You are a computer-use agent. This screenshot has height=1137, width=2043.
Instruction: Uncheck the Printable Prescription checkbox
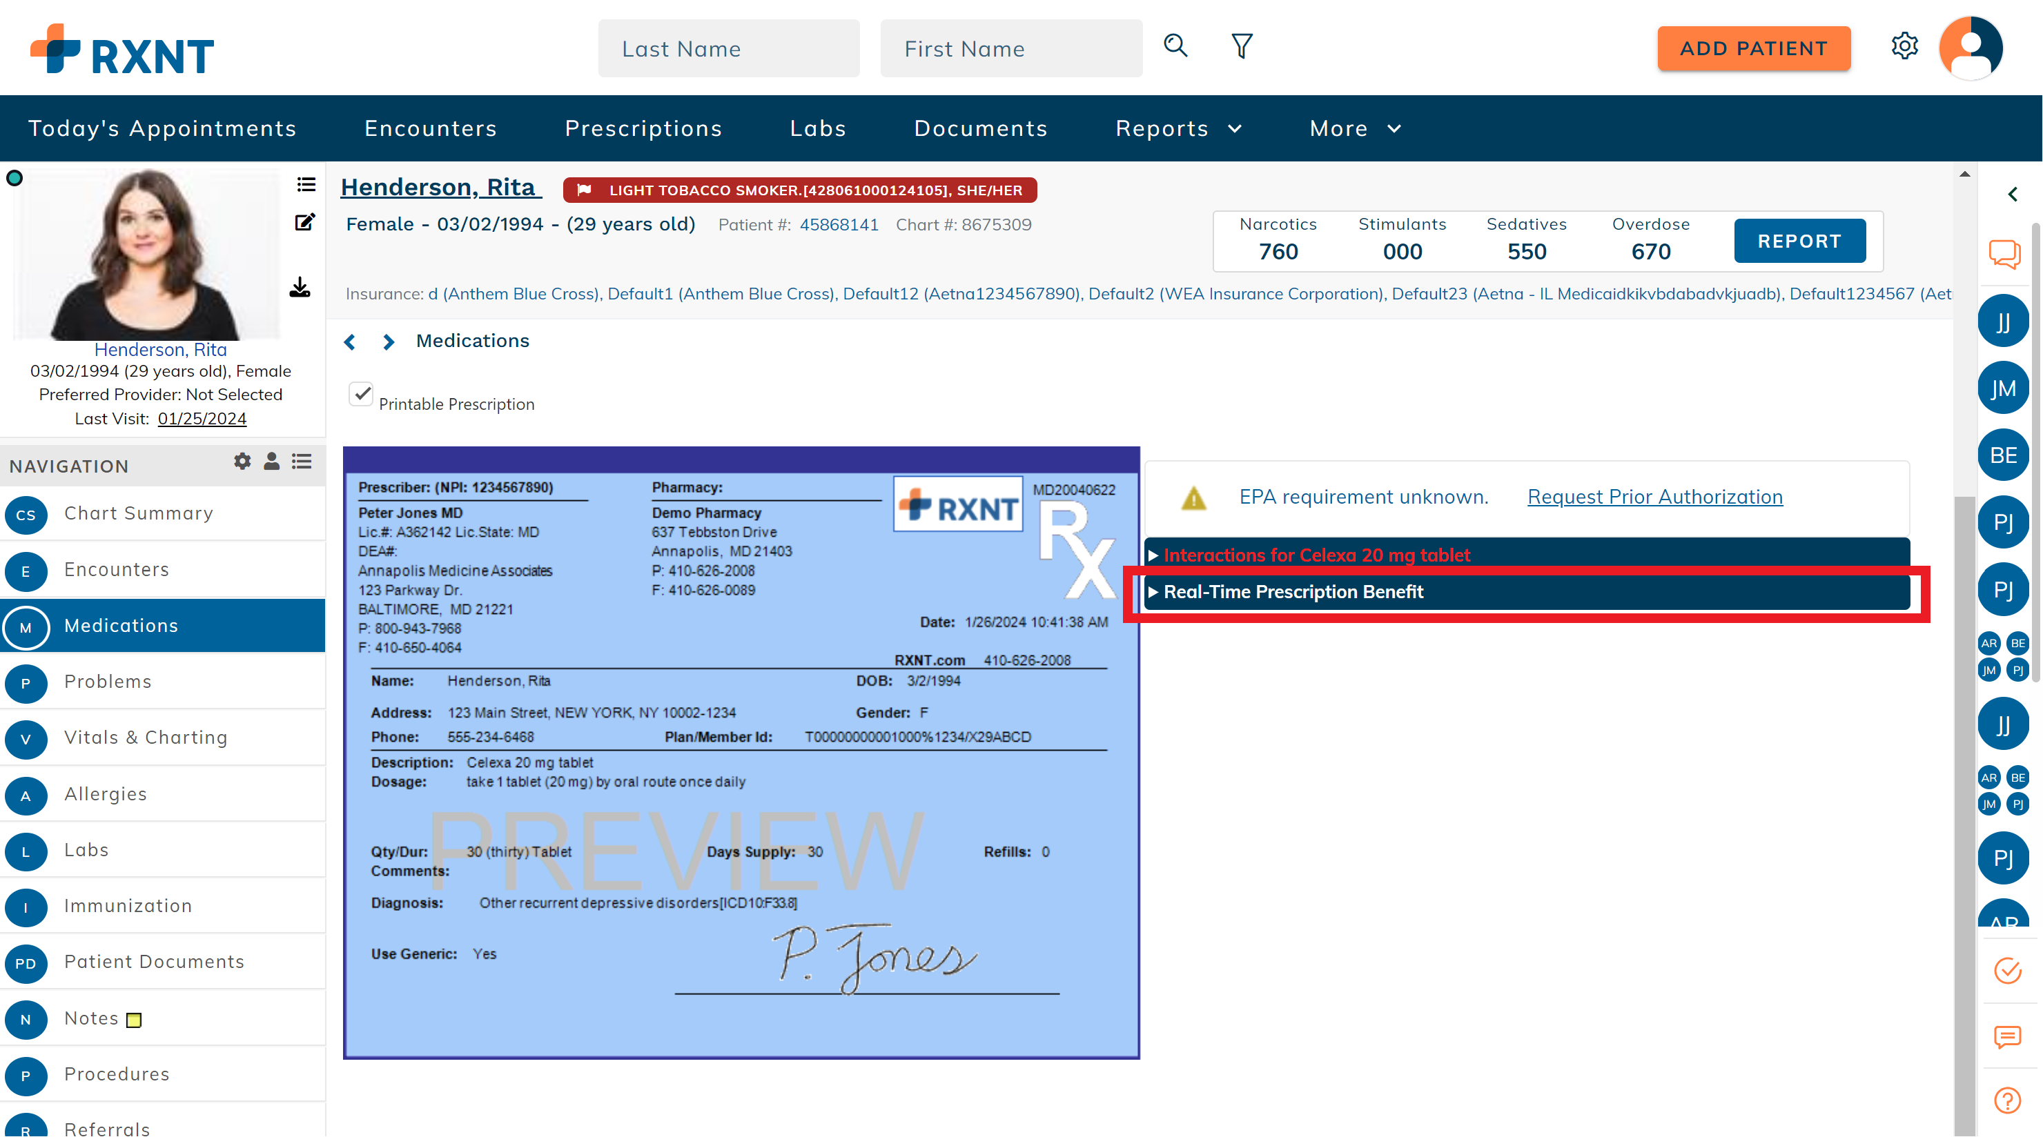point(361,394)
